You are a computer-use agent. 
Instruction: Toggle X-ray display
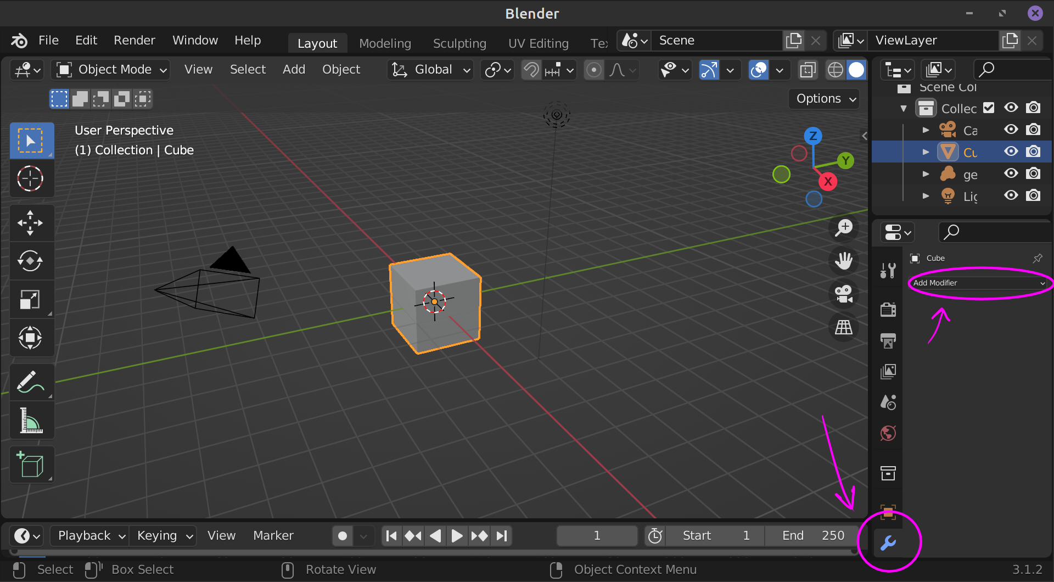click(x=807, y=70)
